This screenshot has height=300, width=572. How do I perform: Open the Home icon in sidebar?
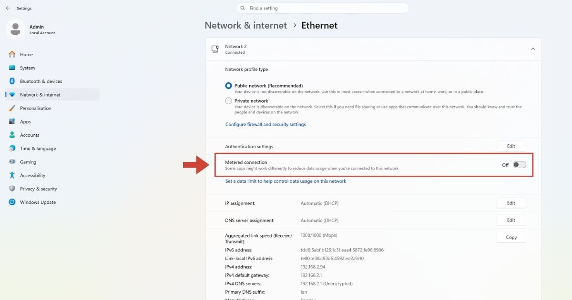tap(12, 54)
